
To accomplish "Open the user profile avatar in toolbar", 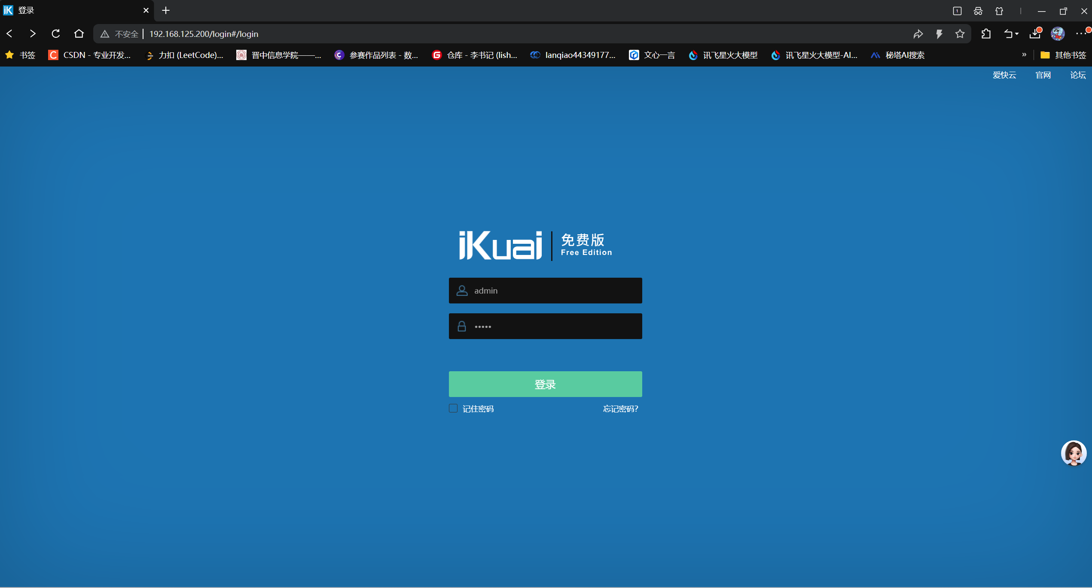I will click(x=1058, y=33).
